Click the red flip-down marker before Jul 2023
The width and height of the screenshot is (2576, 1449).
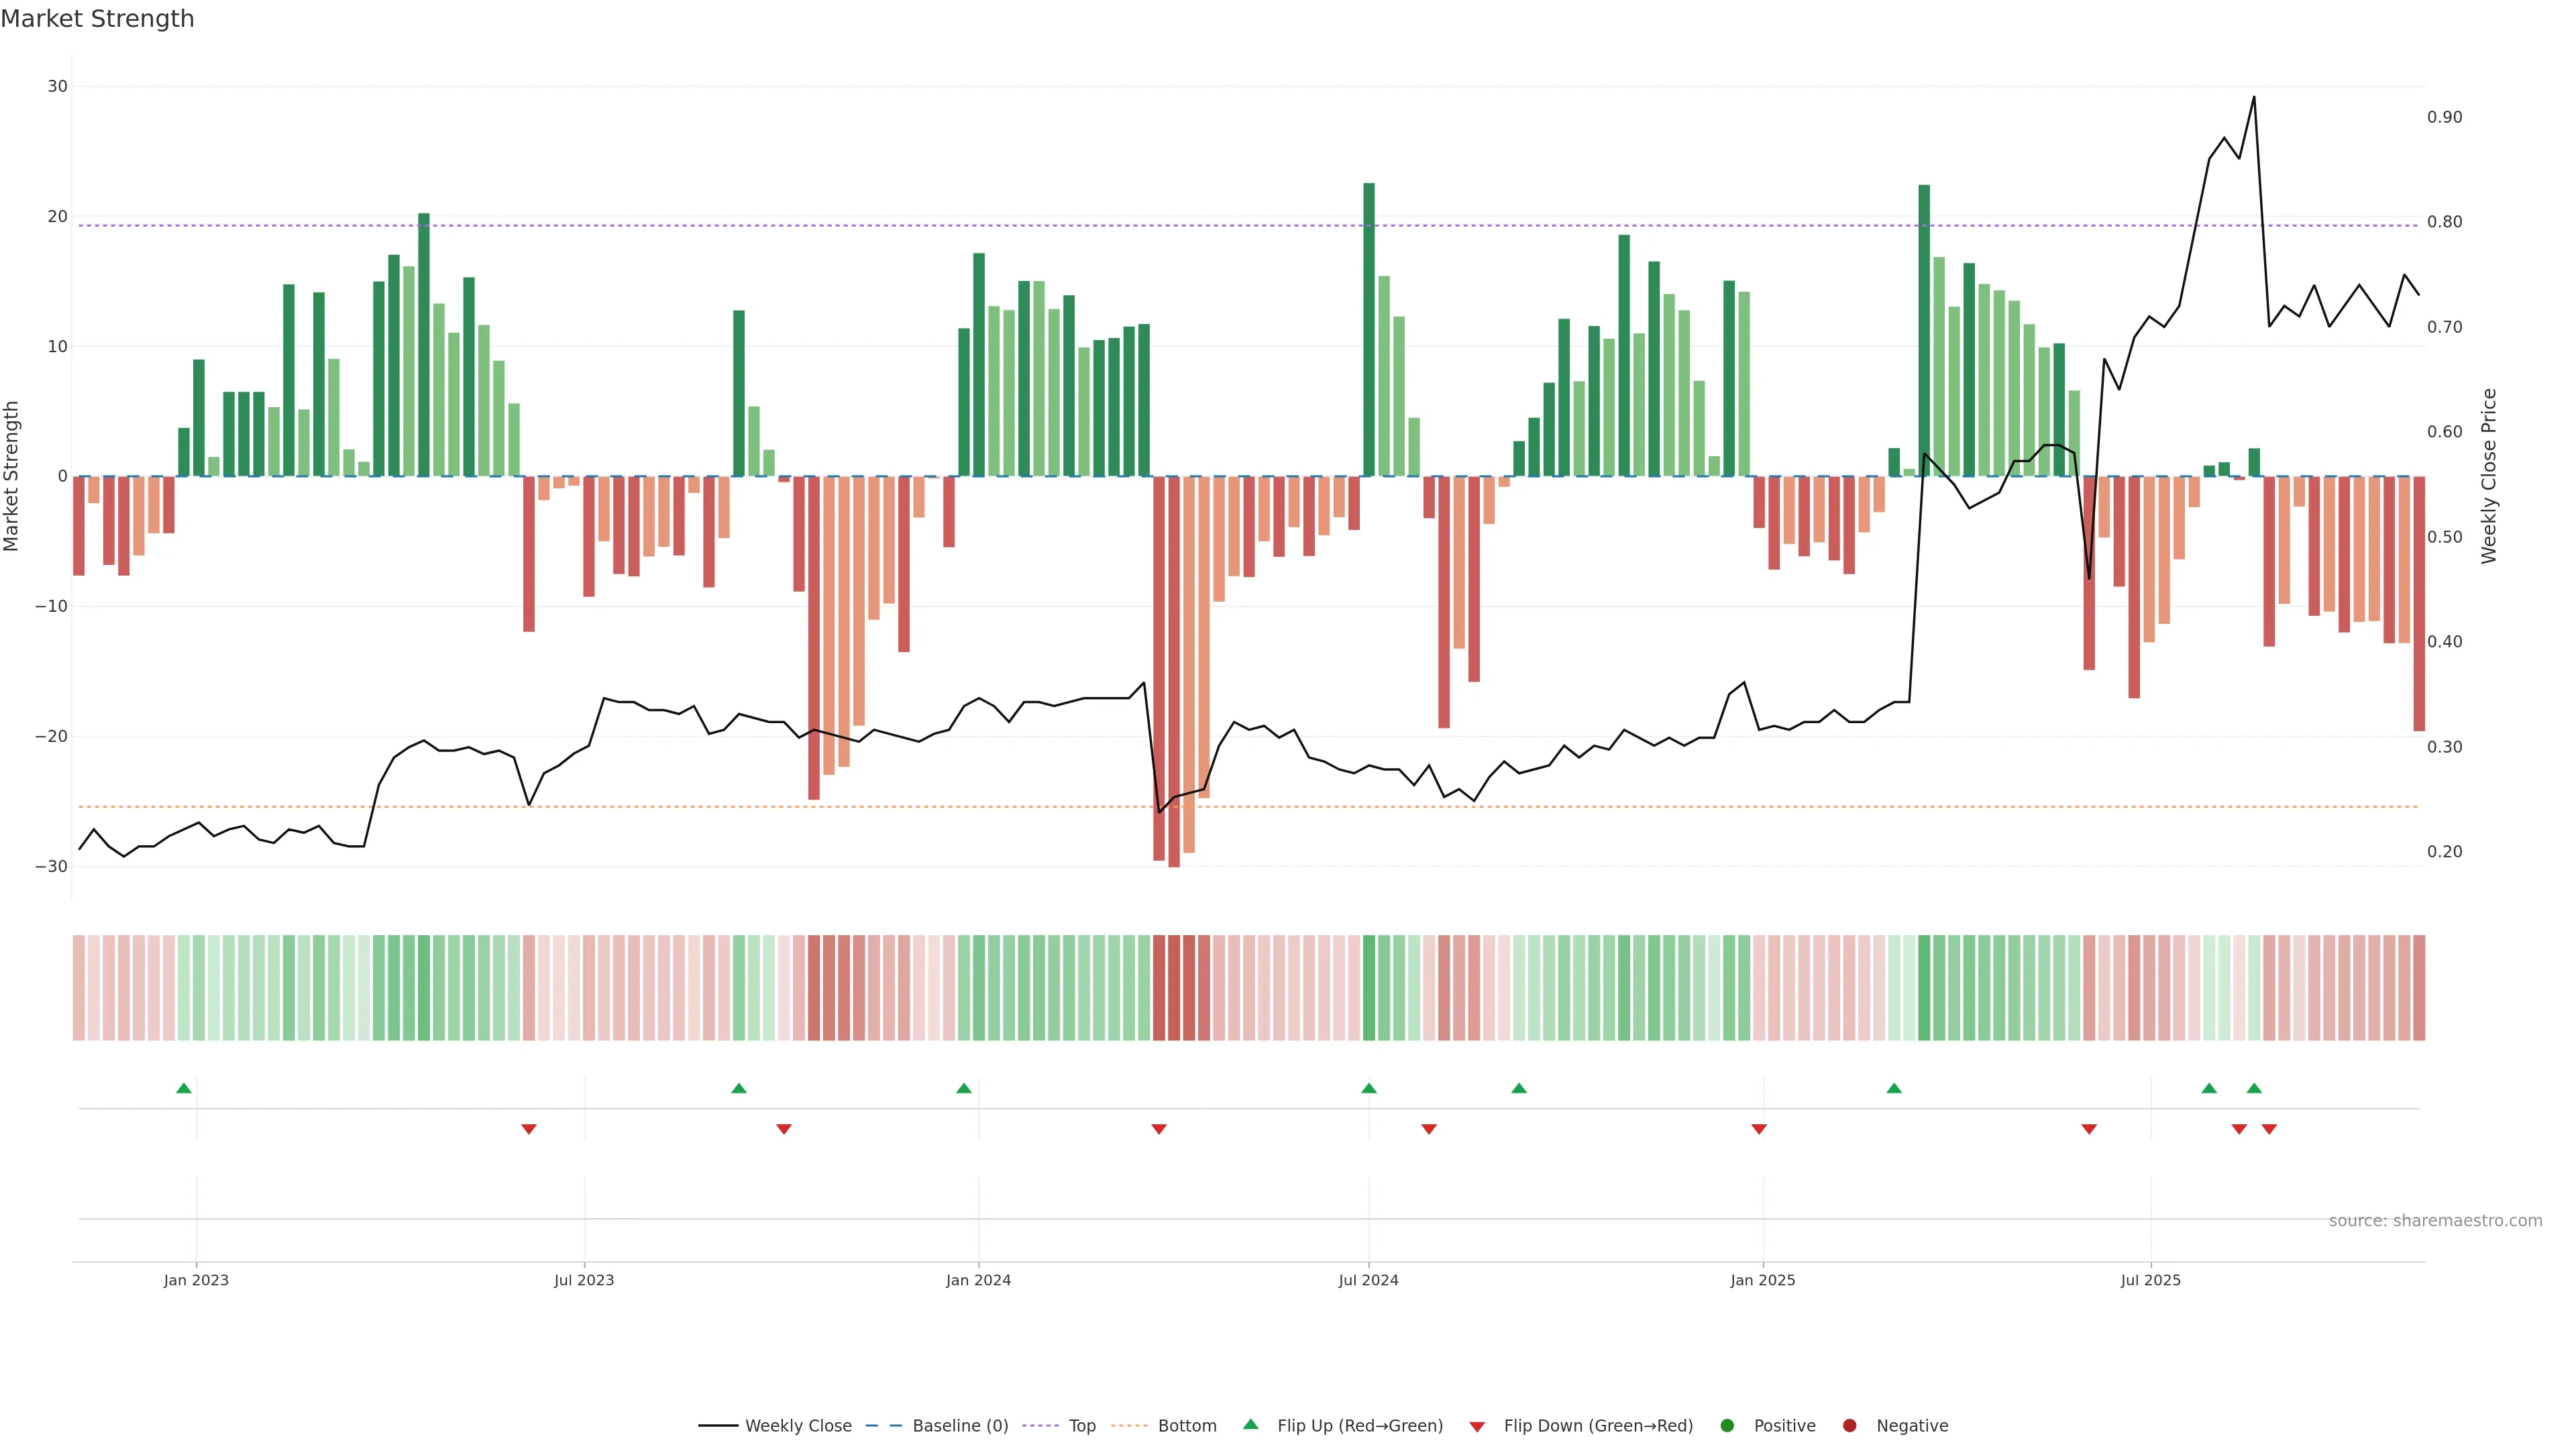click(529, 1129)
